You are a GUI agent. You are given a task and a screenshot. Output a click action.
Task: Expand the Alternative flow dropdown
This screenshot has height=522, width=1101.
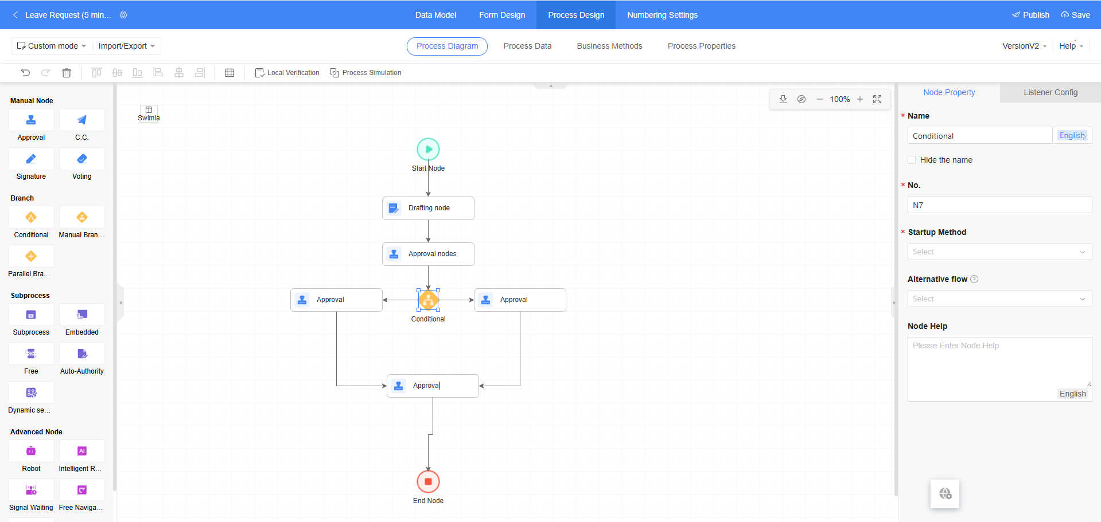click(x=999, y=299)
